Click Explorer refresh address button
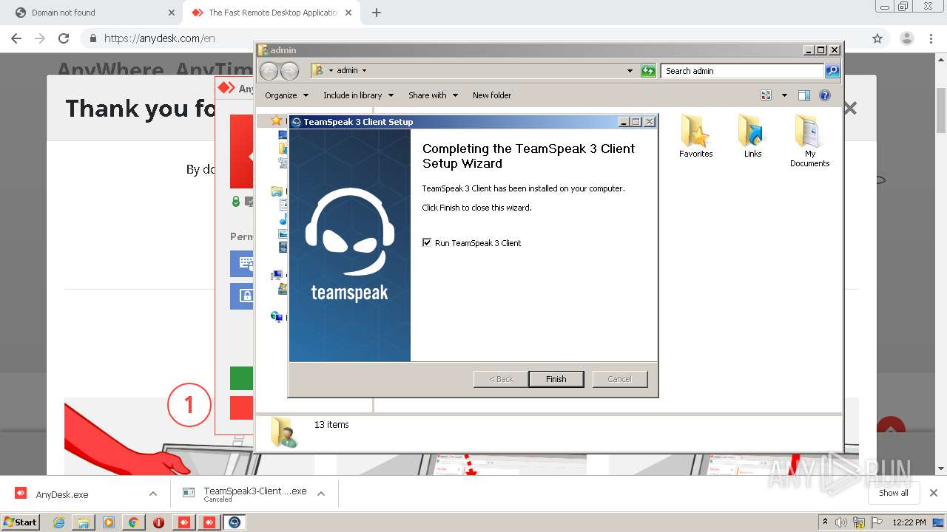 click(648, 71)
